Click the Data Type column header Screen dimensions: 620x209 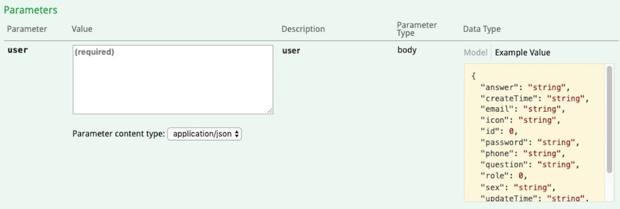coord(482,29)
